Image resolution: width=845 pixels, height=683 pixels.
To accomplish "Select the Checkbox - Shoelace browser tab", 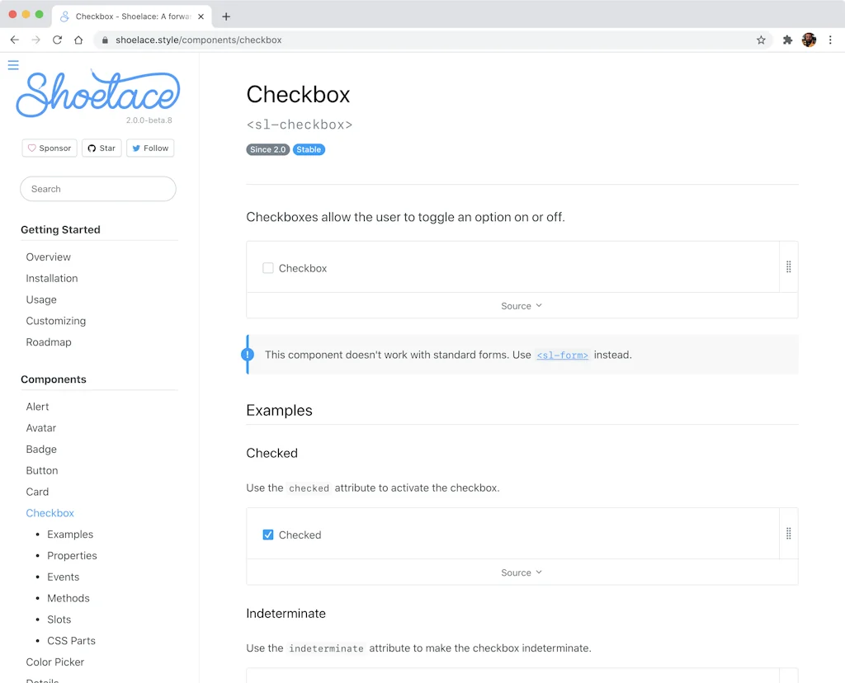I will (x=128, y=16).
